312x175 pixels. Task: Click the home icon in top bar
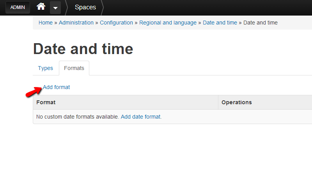[41, 7]
